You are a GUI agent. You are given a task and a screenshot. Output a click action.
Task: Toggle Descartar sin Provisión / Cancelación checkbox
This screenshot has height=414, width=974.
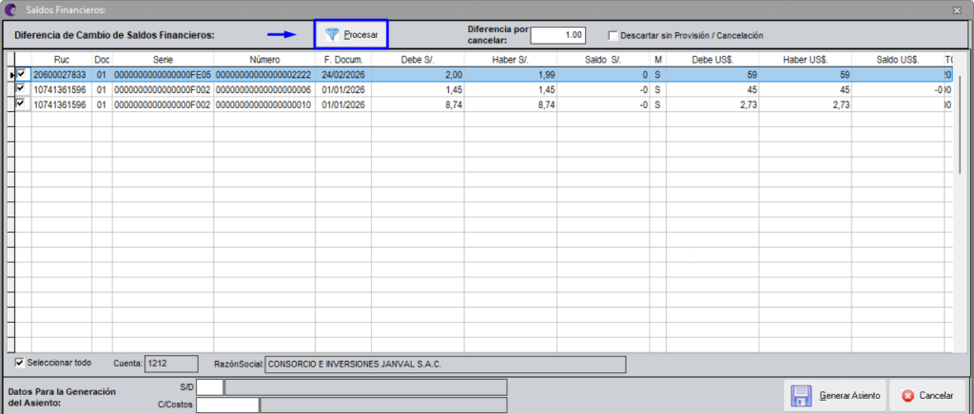coord(614,35)
